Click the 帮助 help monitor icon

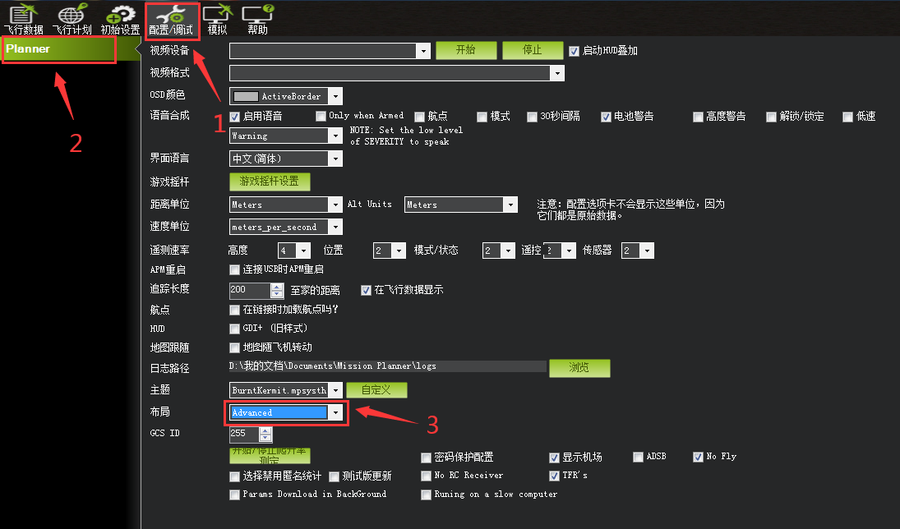pos(257,14)
